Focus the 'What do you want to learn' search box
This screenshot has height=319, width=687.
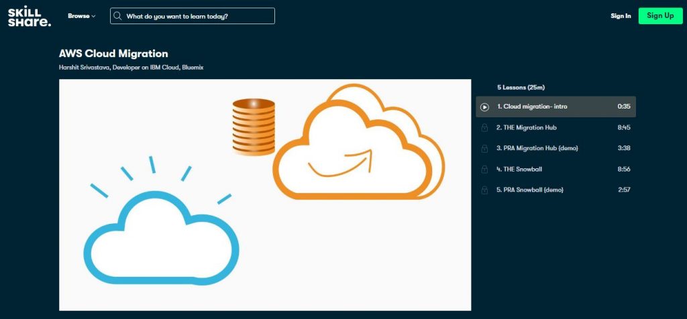point(198,16)
